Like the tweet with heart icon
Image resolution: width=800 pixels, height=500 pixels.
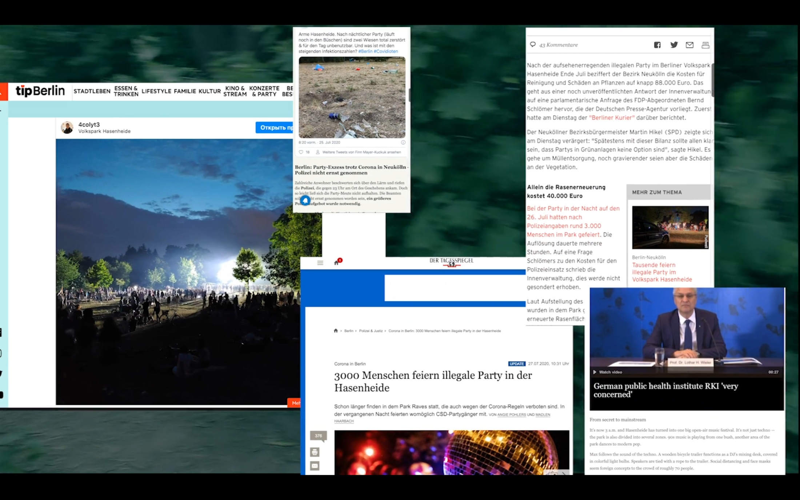click(x=301, y=152)
